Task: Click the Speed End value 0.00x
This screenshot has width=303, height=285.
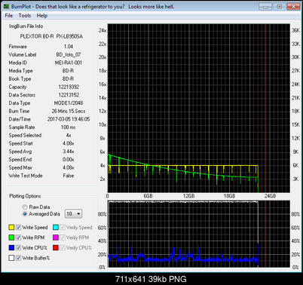Action: point(69,159)
